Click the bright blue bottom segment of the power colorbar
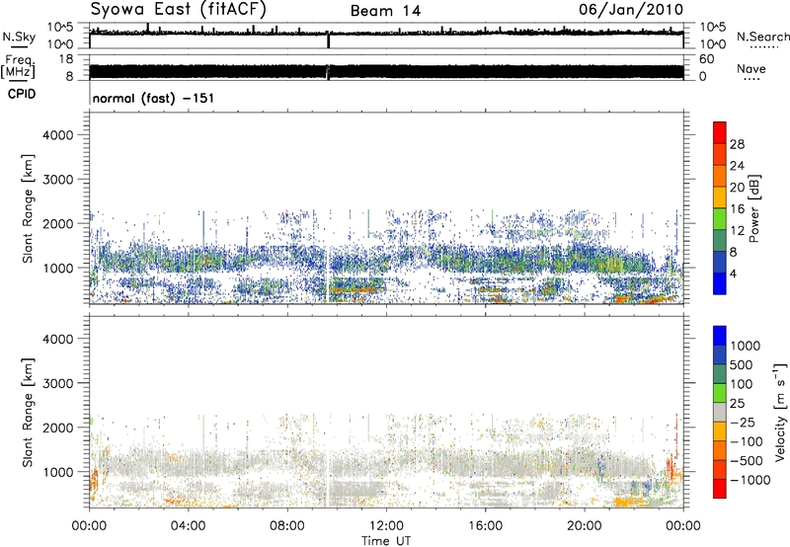 (720, 284)
